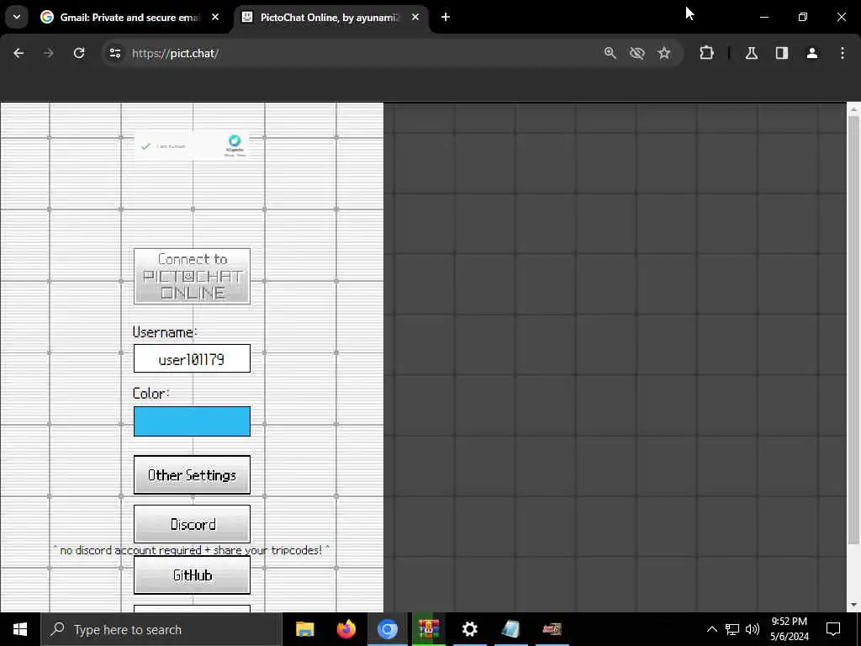
Task: Click Connect to PictoChat Online button
Action: pyautogui.click(x=193, y=276)
